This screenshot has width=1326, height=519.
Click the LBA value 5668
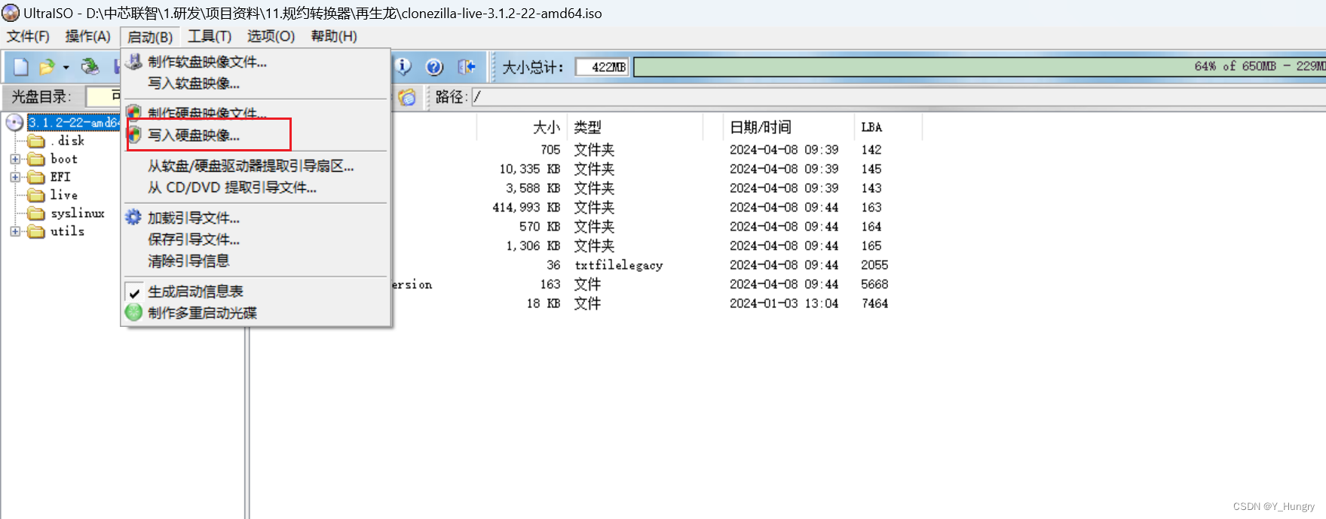[x=874, y=284]
